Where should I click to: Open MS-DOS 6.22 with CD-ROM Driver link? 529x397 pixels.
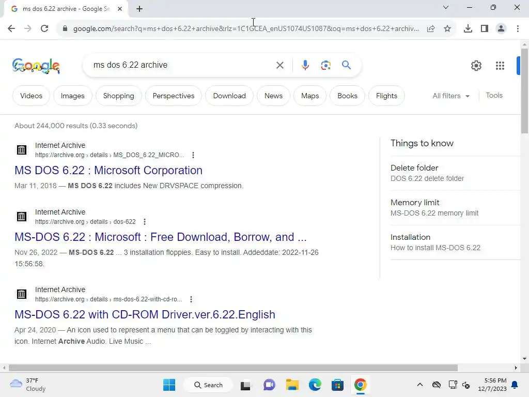pos(145,314)
